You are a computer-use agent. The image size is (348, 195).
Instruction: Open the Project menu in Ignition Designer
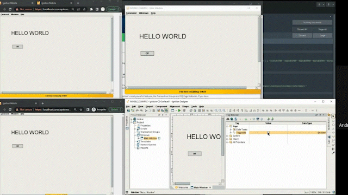[x=150, y=107]
